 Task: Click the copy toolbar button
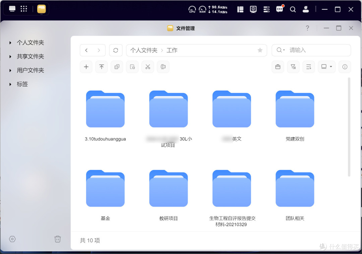click(117, 67)
